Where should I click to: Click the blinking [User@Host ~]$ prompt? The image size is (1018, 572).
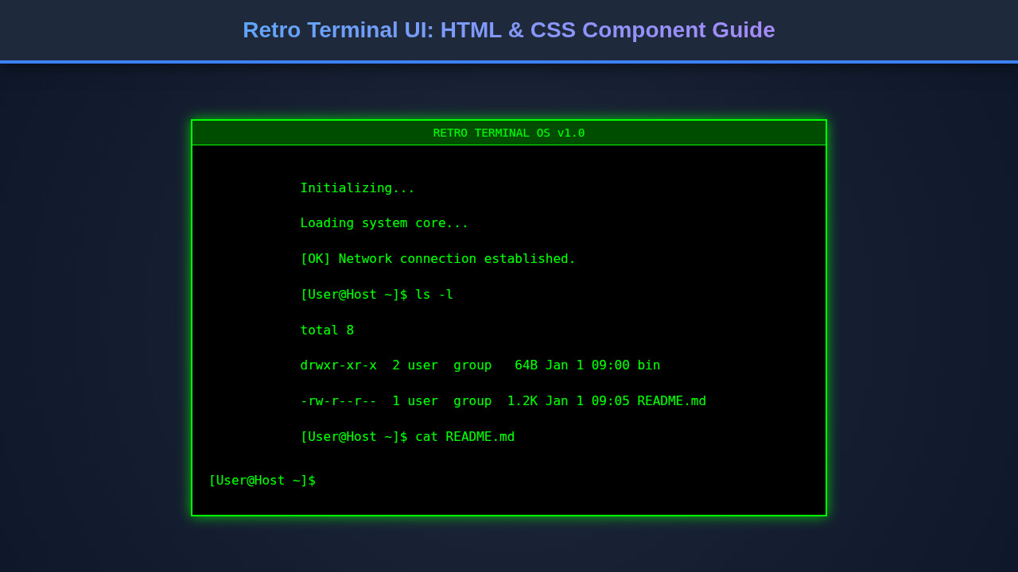[262, 480]
